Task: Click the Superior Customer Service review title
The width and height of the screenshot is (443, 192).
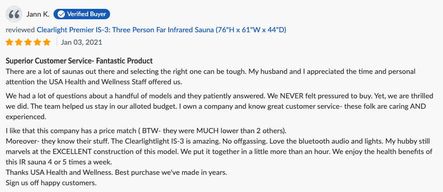Action: coord(79,61)
